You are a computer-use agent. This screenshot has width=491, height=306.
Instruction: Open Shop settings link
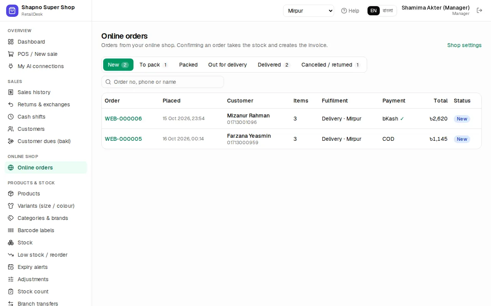click(x=464, y=45)
